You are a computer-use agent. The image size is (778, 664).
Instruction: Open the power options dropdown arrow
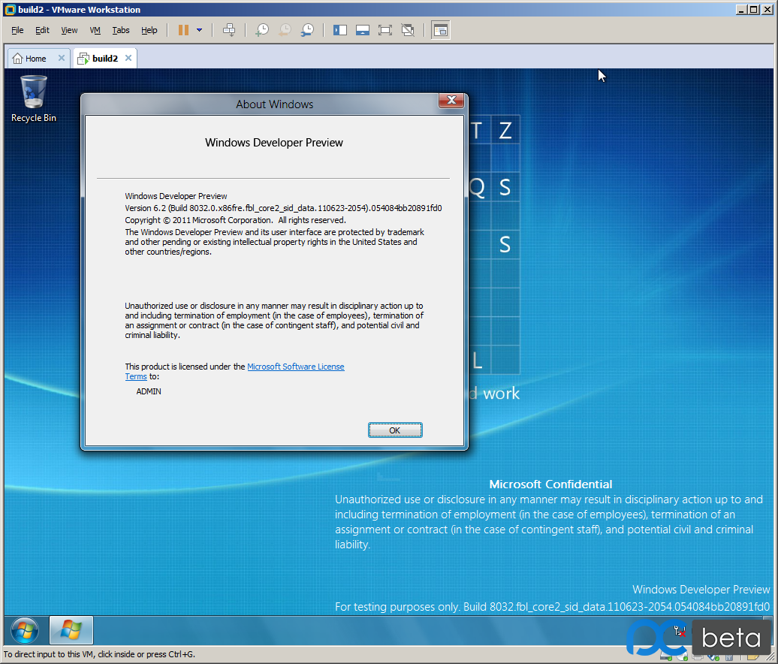(200, 30)
